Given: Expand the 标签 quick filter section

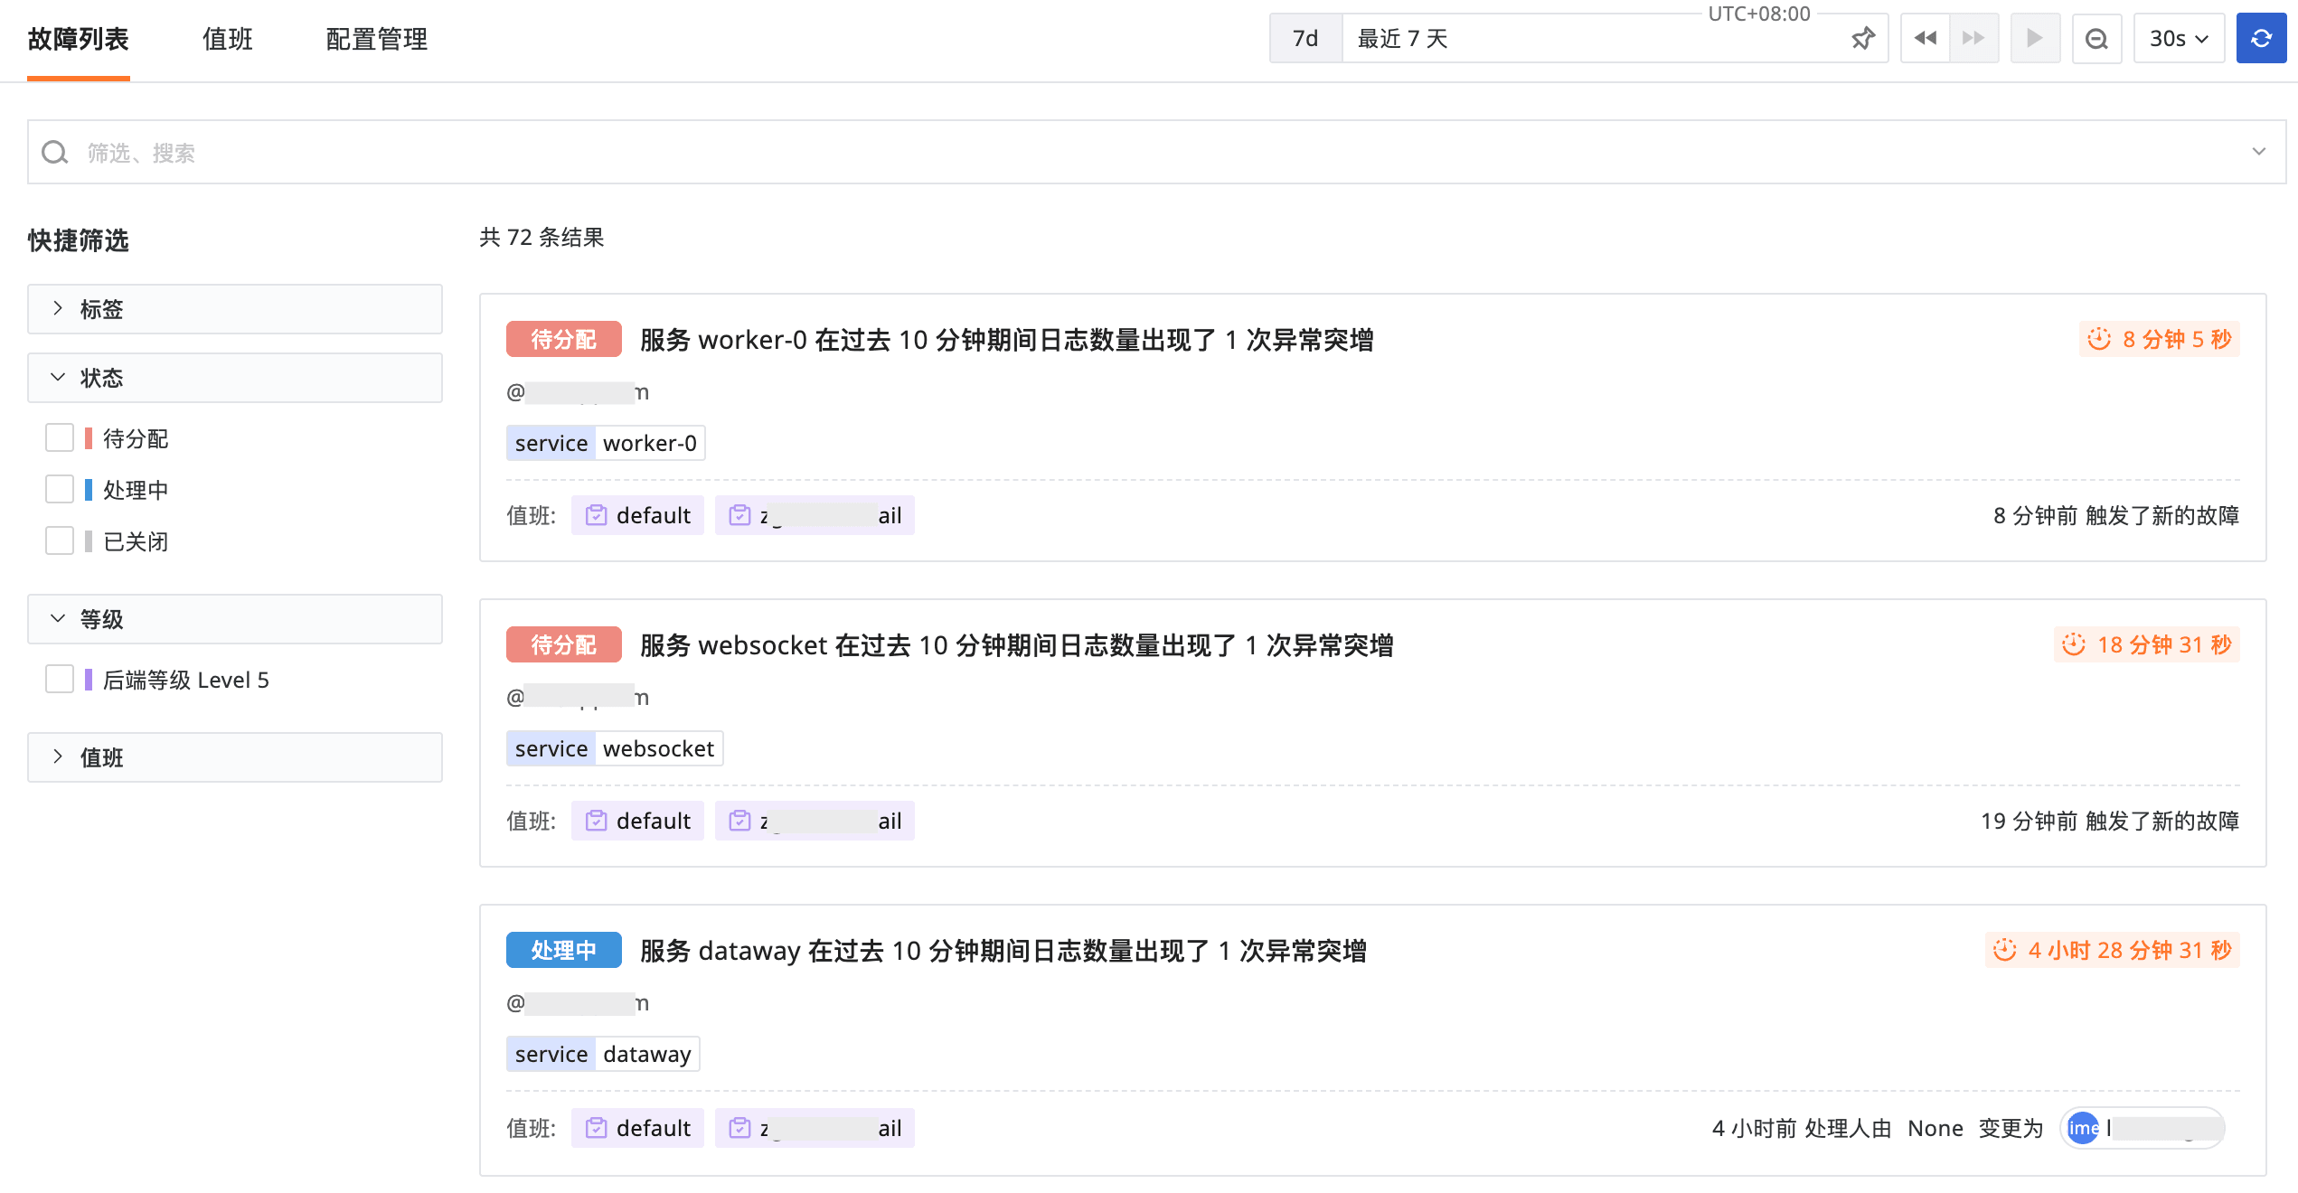Looking at the screenshot, I should 235,309.
